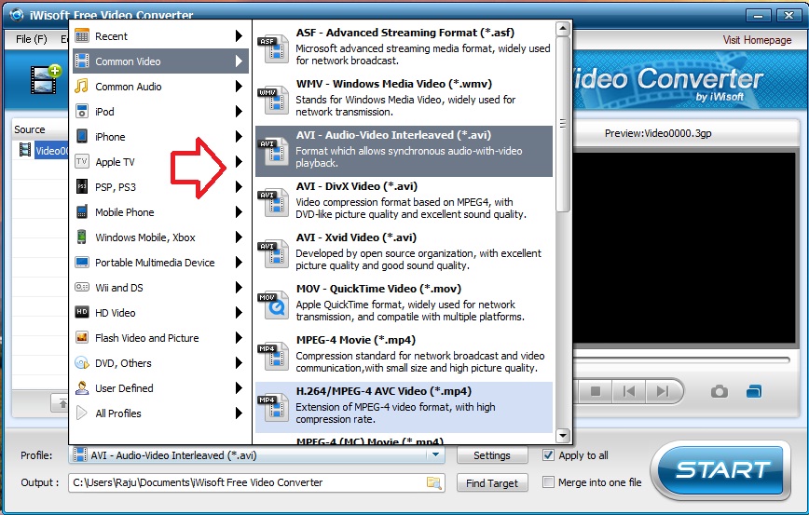Choose H.264/MPEG-4 AVC Video format

[404, 407]
